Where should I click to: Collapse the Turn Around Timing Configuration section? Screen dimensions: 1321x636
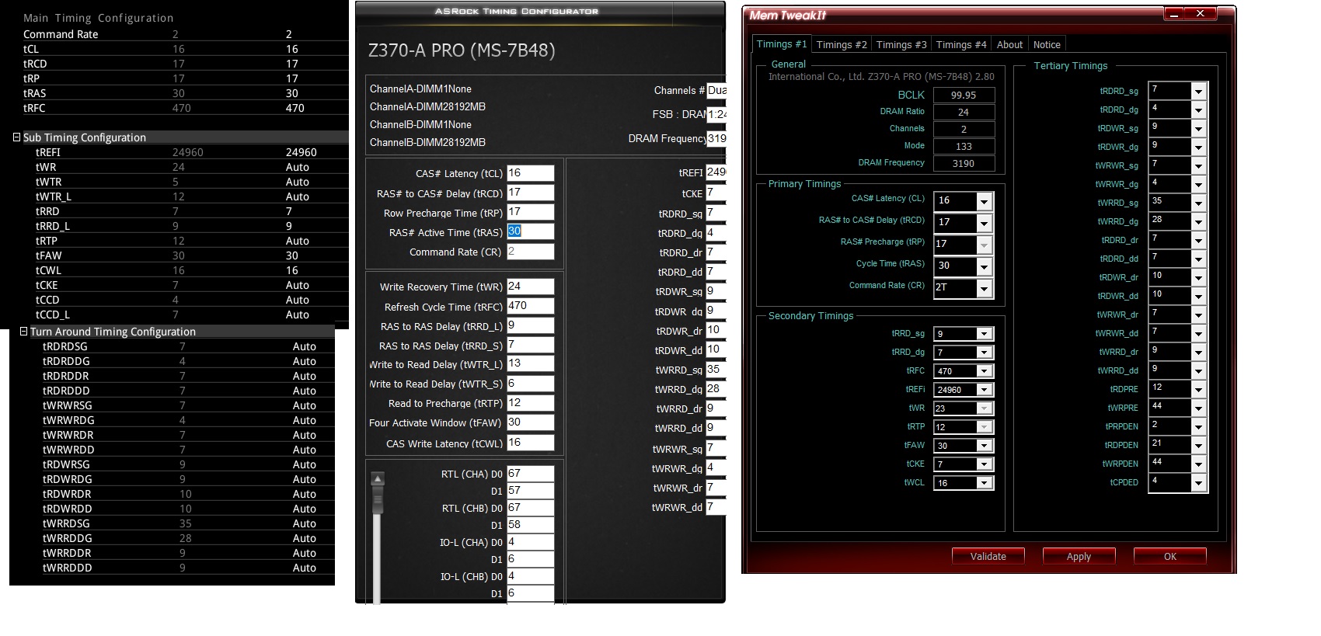23,332
